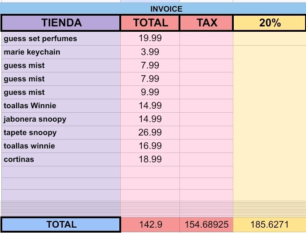Select the 18.99 price cell
306x233 pixels.
tap(150, 159)
